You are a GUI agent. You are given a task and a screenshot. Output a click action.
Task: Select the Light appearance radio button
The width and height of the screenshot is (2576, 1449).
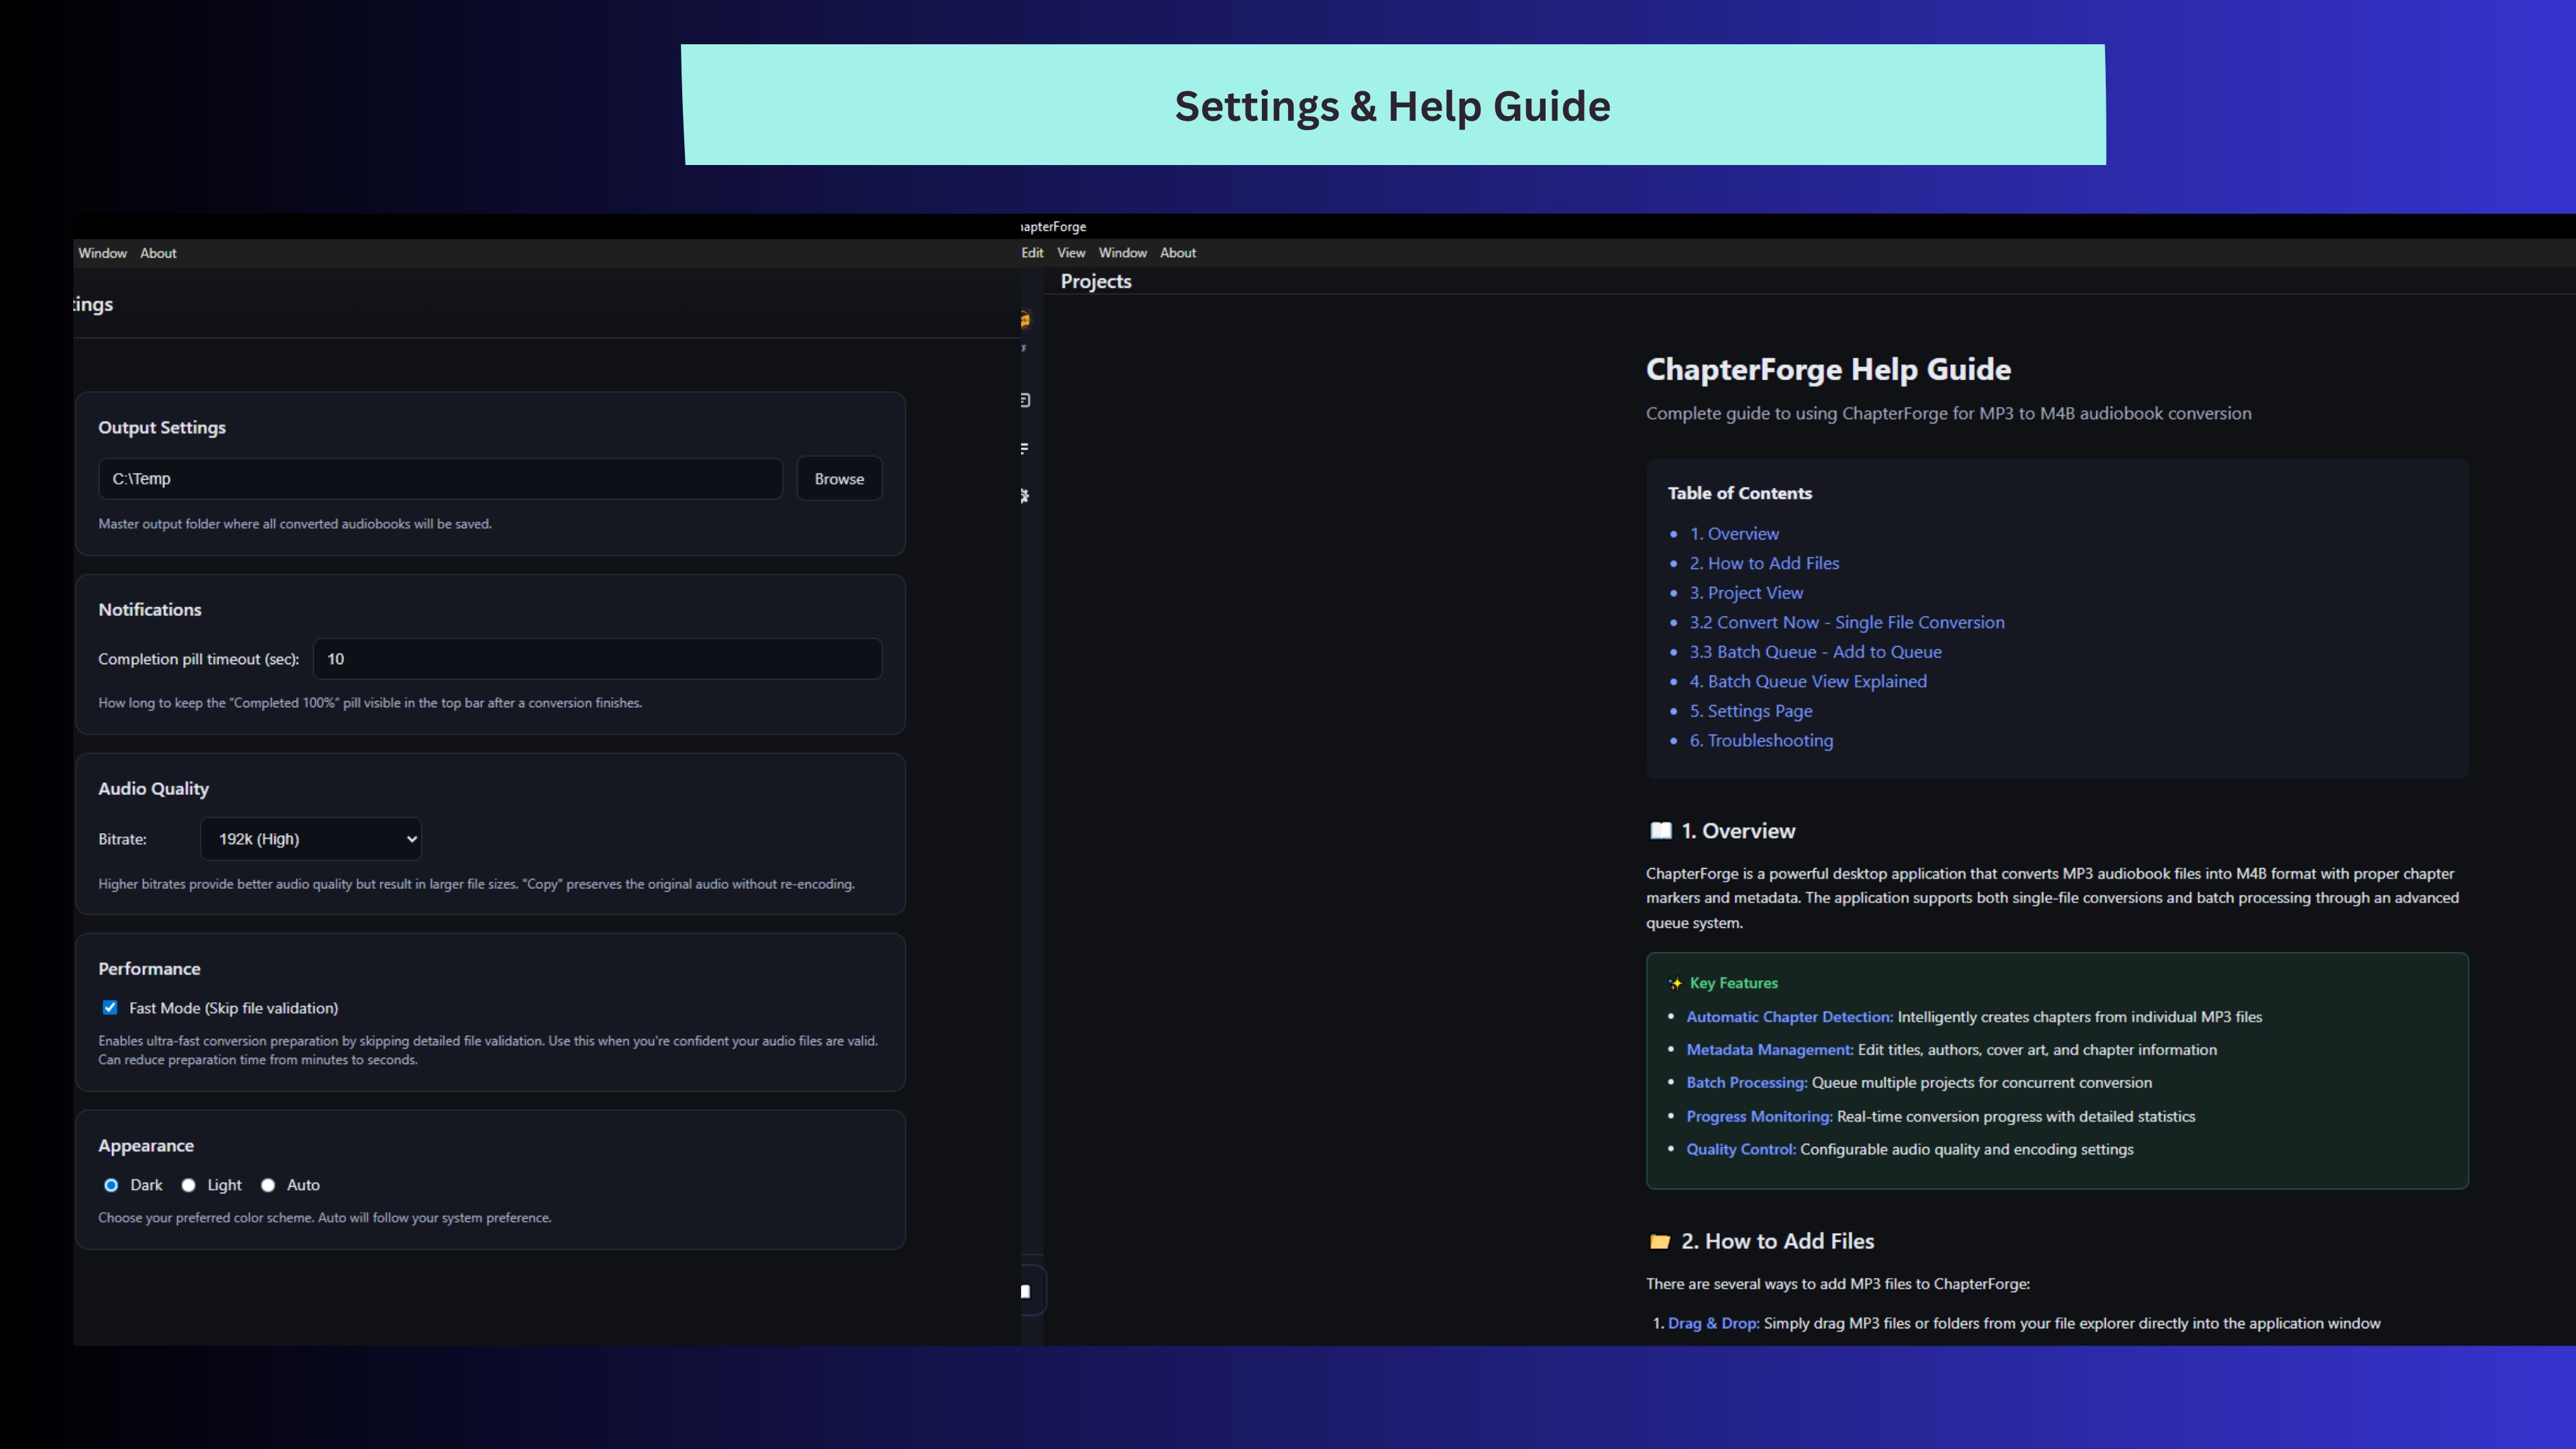(x=188, y=1185)
